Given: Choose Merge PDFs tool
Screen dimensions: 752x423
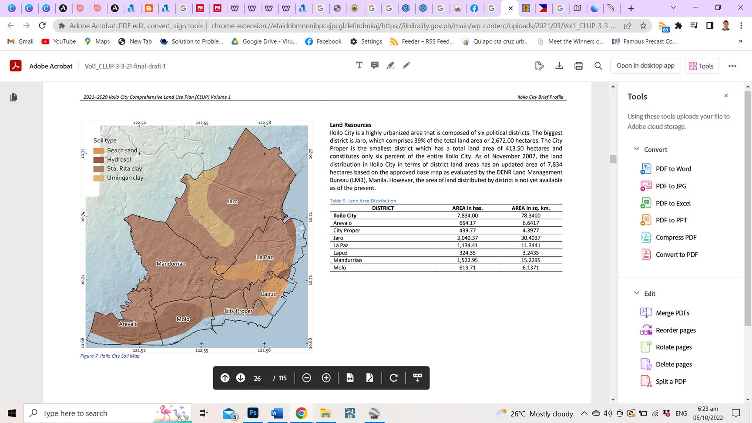Looking at the screenshot, I should (x=672, y=313).
